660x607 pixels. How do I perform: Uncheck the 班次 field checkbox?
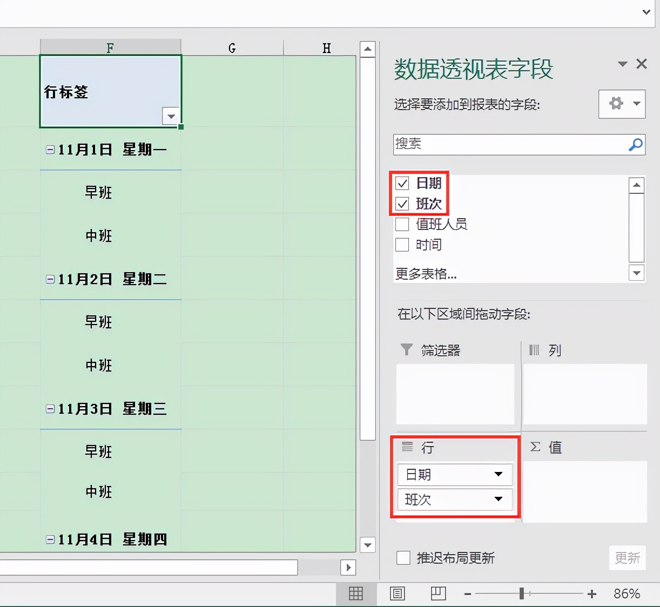(x=402, y=204)
